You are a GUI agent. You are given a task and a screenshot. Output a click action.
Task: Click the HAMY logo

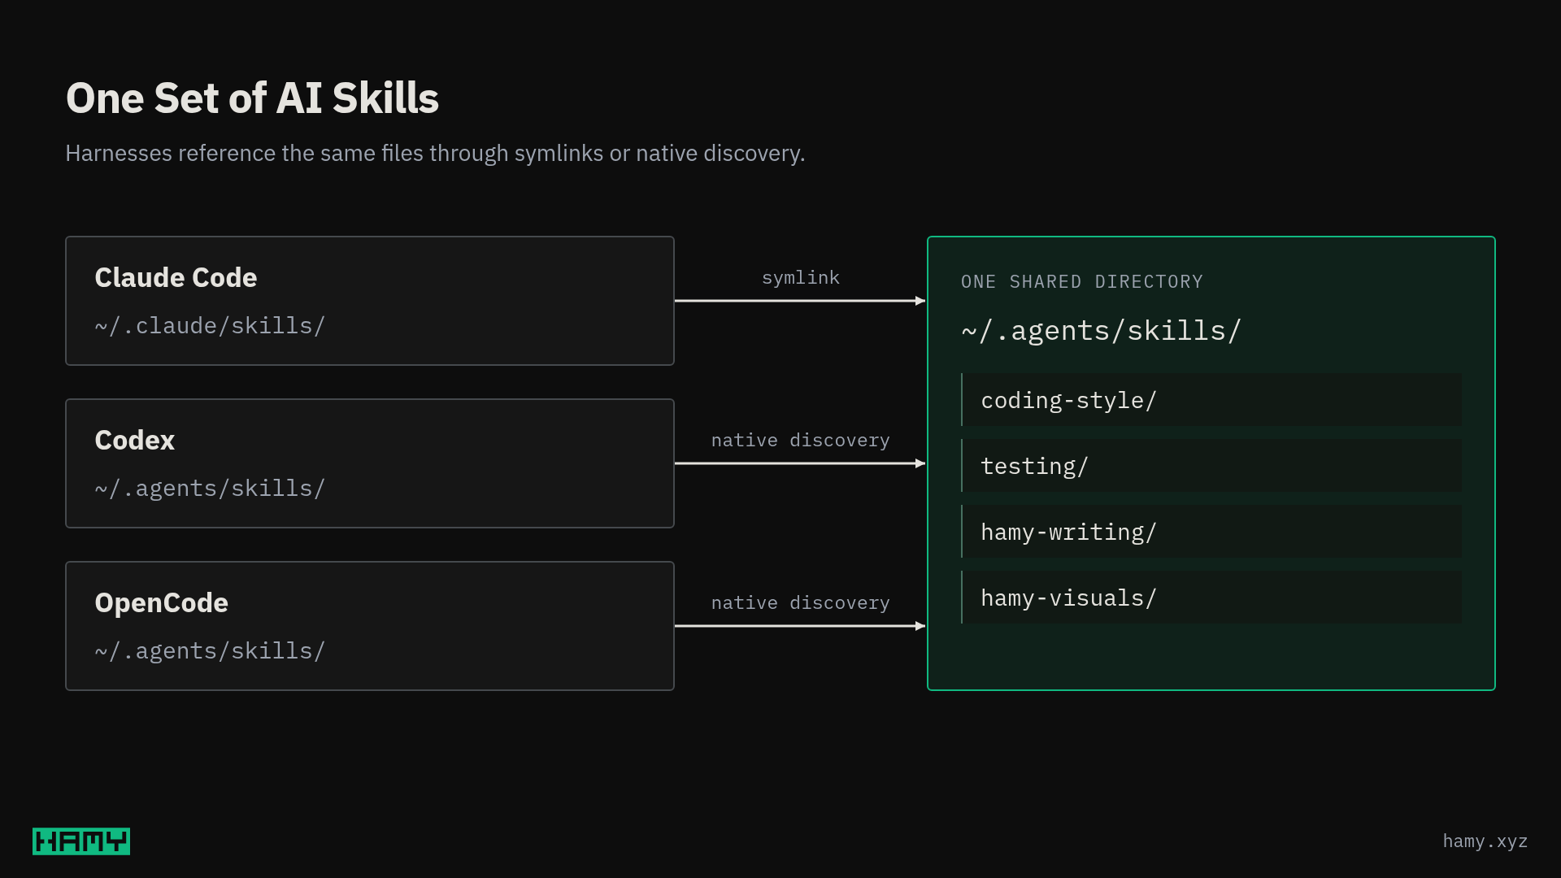[81, 841]
